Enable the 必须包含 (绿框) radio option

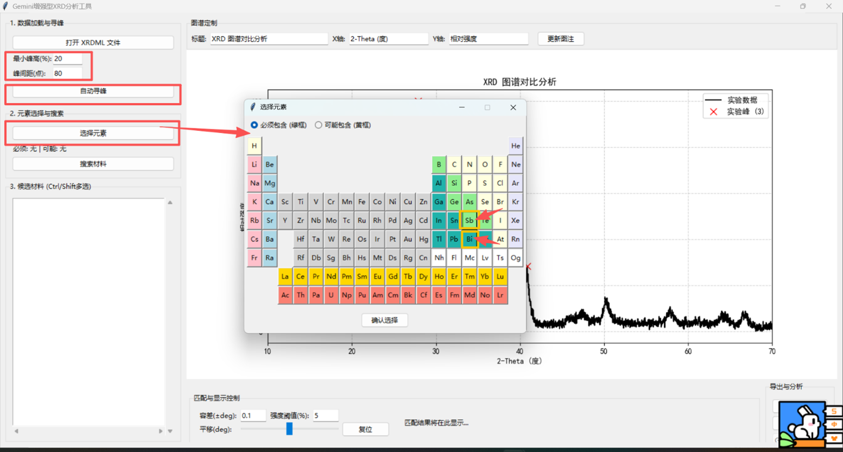point(254,125)
